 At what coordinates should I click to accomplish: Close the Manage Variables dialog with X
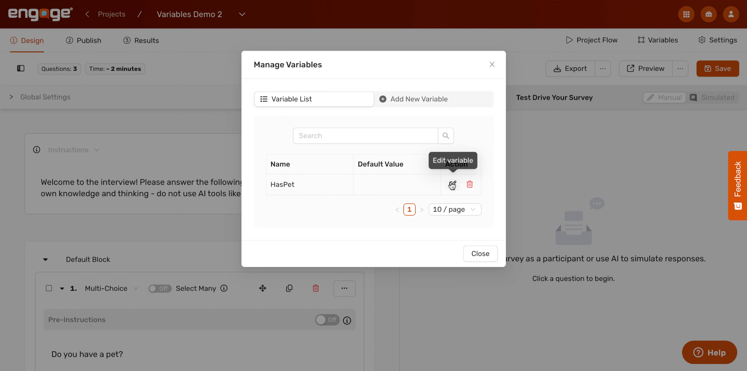click(492, 65)
